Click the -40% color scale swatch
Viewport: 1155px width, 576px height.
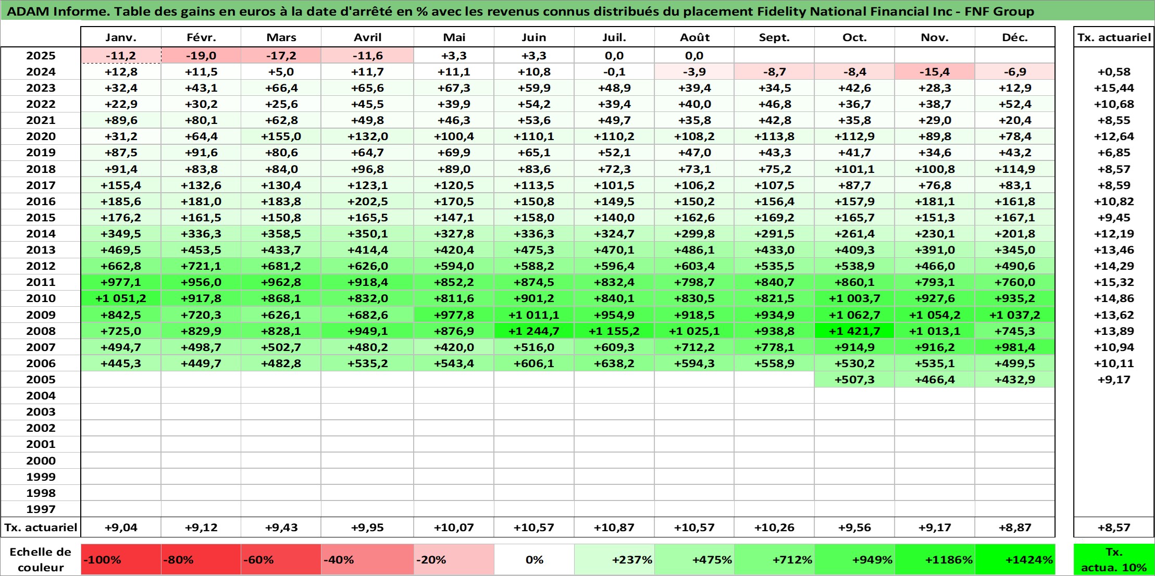(x=367, y=560)
